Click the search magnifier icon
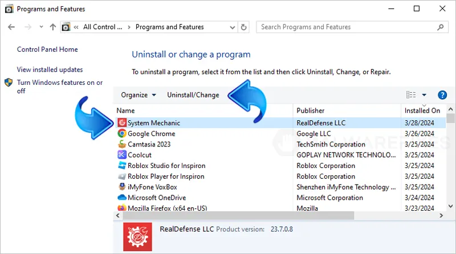 [440, 27]
